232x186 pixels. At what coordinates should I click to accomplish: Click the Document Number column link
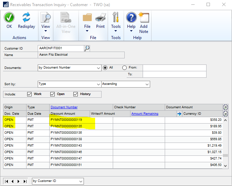point(64,107)
